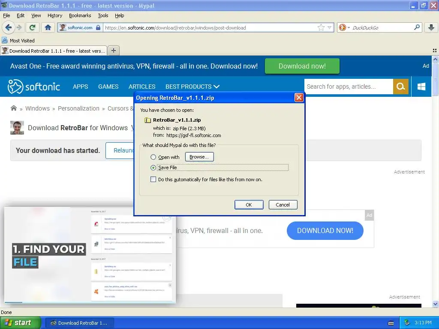Click the blue DOWNLOAD NOW! ad button
The height and width of the screenshot is (329, 439).
[325, 230]
